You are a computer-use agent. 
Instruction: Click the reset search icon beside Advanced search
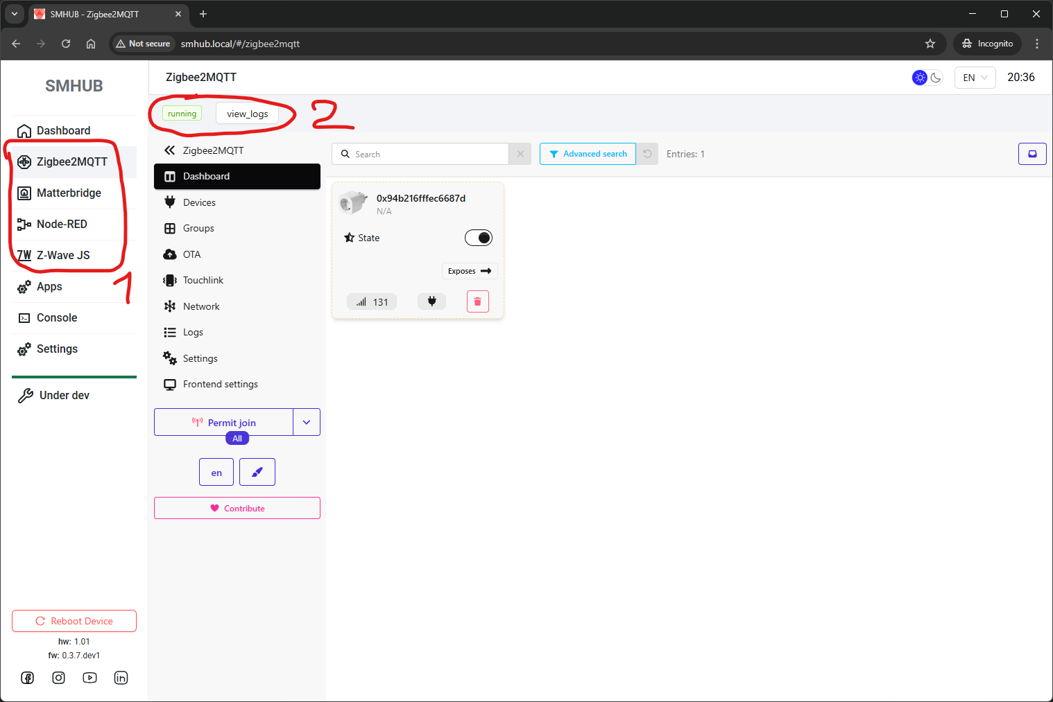[647, 154]
